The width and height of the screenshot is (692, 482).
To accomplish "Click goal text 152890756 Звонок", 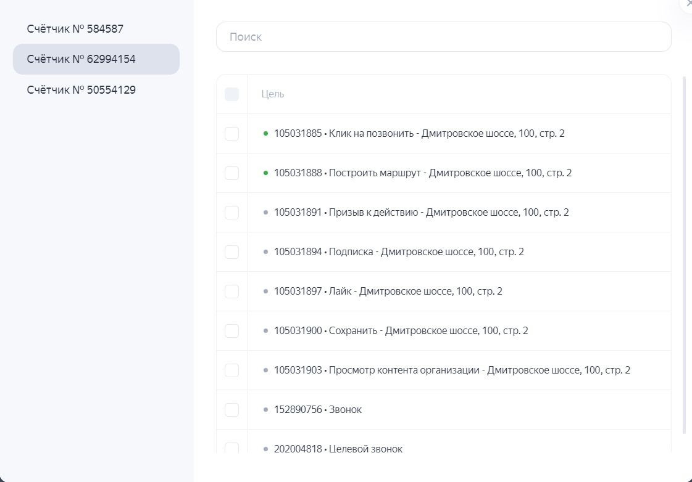I will coord(318,409).
